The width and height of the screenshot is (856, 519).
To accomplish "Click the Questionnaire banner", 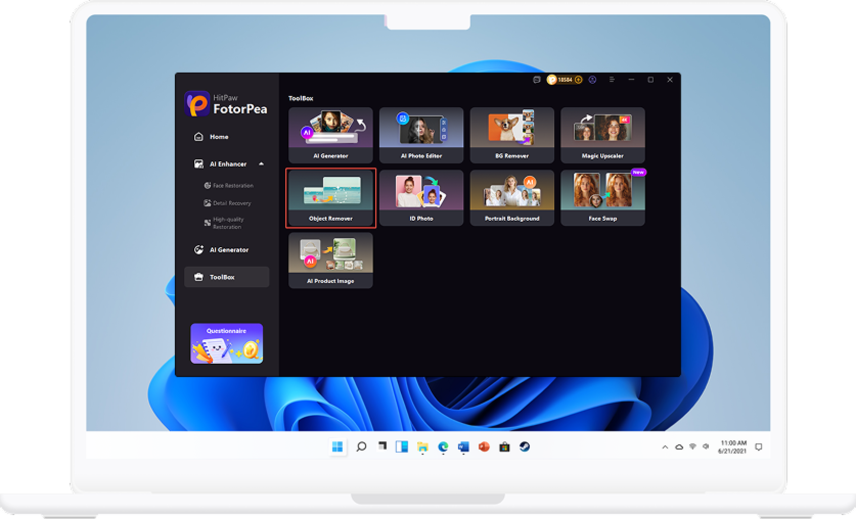I will click(x=227, y=343).
